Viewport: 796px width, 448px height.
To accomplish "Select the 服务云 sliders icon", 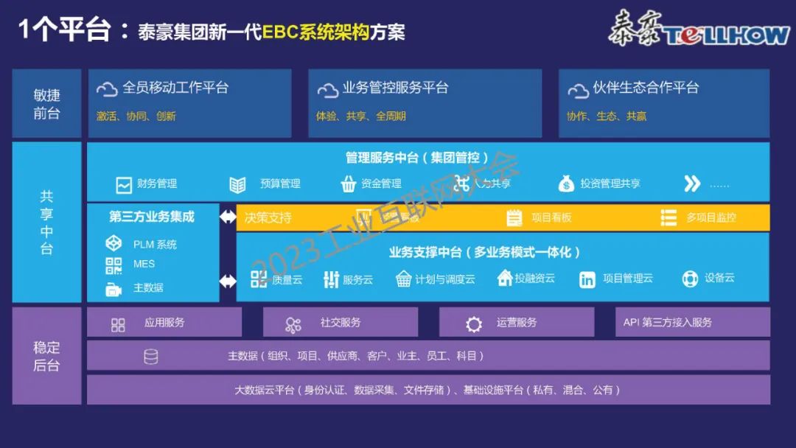I will coord(331,279).
